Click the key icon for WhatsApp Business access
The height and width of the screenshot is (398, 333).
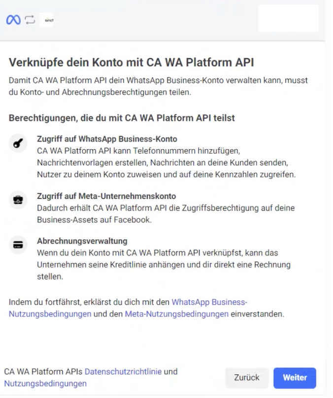(x=18, y=143)
